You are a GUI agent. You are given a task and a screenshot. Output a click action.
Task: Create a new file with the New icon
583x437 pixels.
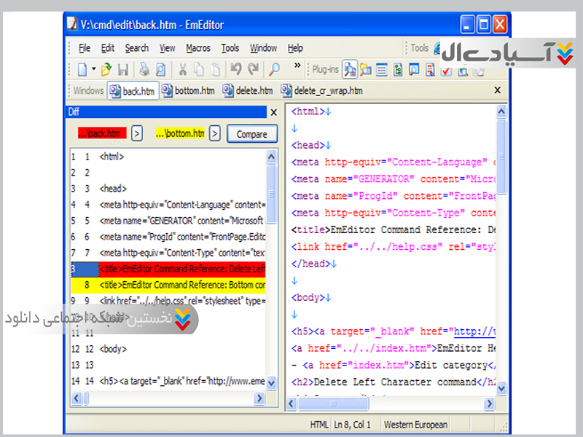(x=82, y=70)
